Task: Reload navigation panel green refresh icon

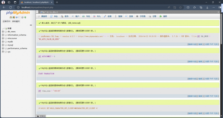Action: (x=25, y=17)
